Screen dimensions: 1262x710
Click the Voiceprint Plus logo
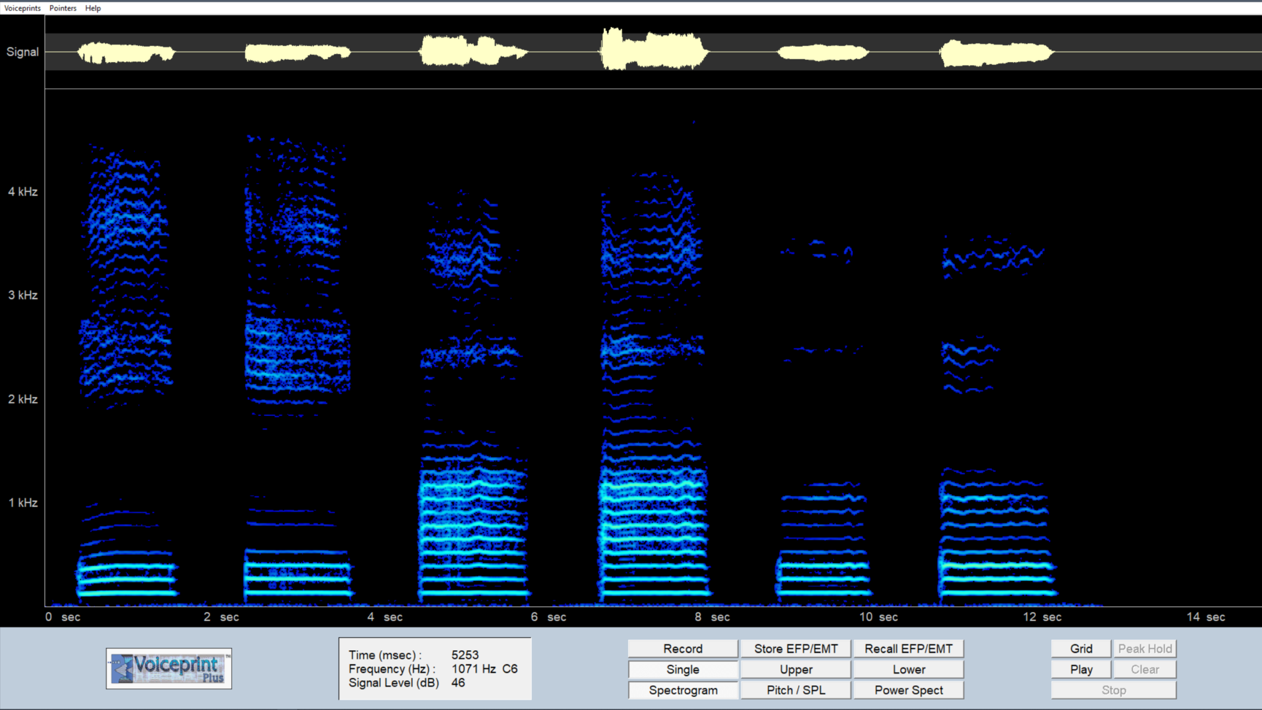coord(169,669)
